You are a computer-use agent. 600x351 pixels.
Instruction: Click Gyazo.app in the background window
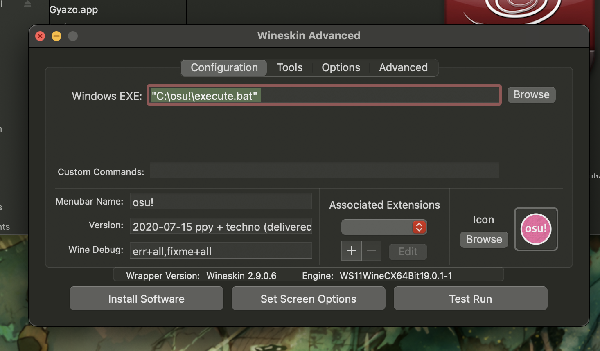74,9
